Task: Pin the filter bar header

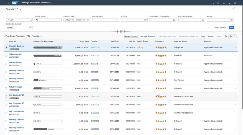Action: click(x=123, y=32)
